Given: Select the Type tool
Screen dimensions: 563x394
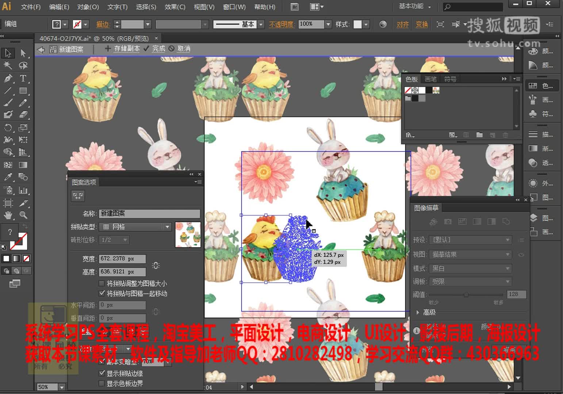Looking at the screenshot, I should 23,78.
